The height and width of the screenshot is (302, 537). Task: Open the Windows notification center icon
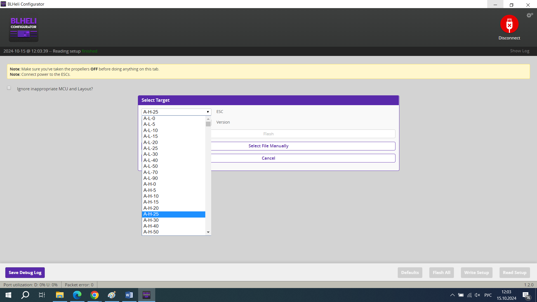pos(526,295)
